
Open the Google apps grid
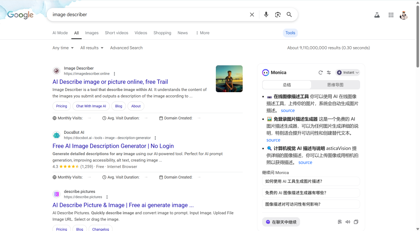[x=391, y=15]
